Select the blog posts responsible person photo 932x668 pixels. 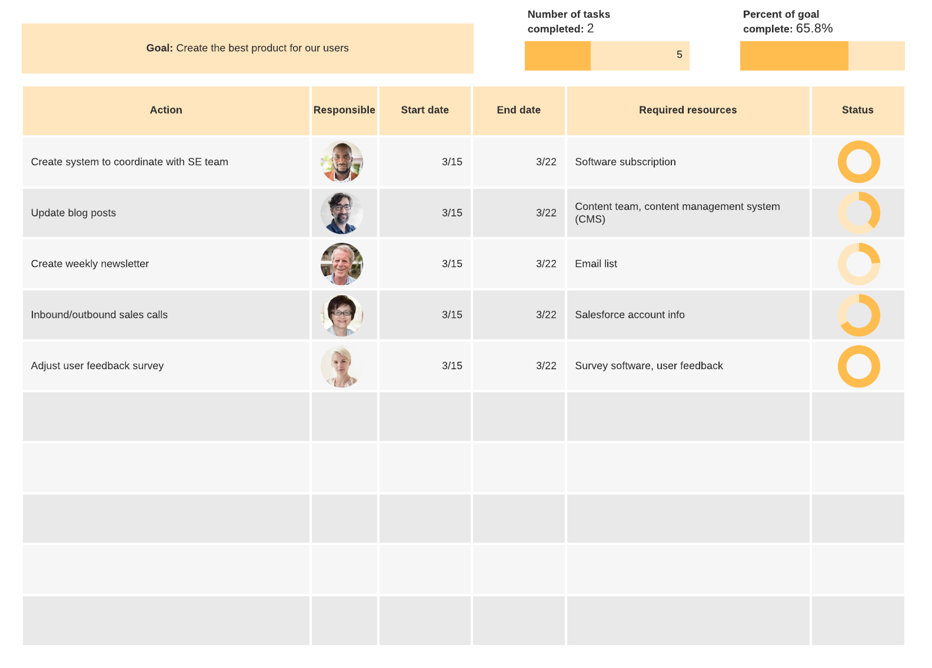pyautogui.click(x=342, y=213)
